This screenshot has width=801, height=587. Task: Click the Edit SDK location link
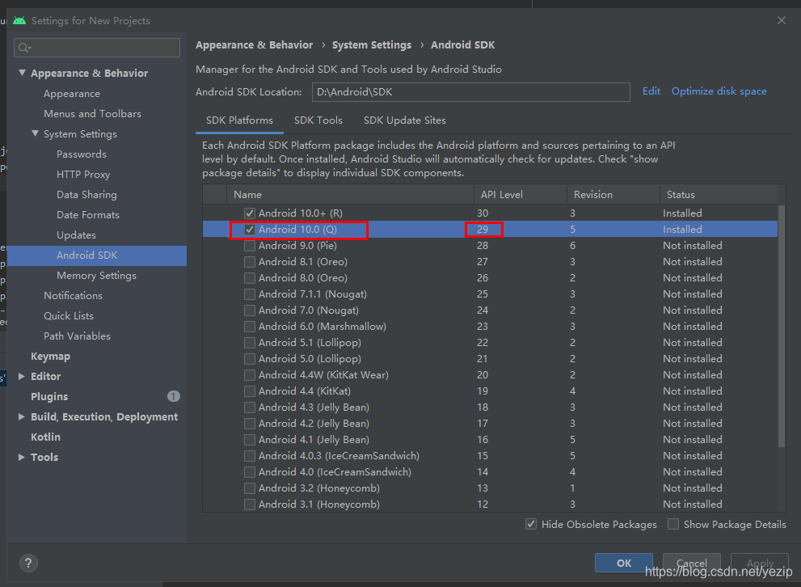coord(651,91)
